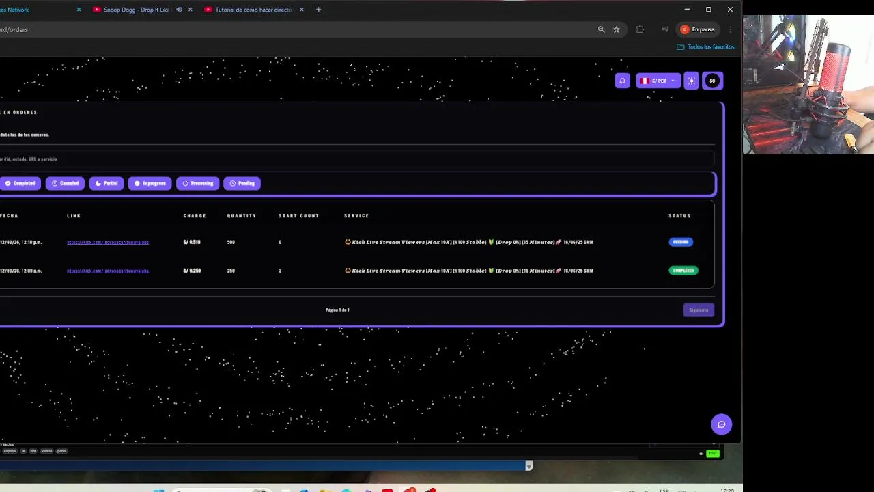Screen dimensions: 874x492
Task: Click the Página 1 de 1 indicator
Action: tap(337, 310)
